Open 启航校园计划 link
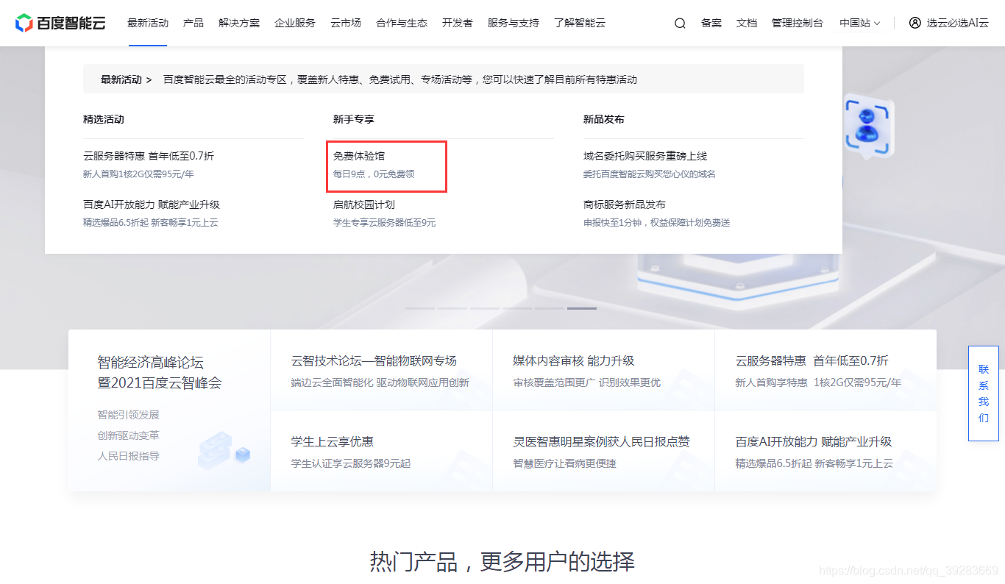The image size is (1005, 584). point(364,204)
